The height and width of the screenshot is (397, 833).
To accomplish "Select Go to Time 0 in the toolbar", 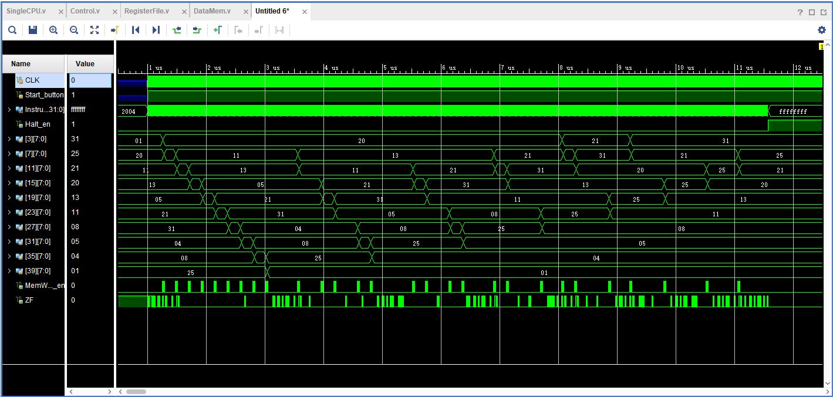I will click(136, 30).
